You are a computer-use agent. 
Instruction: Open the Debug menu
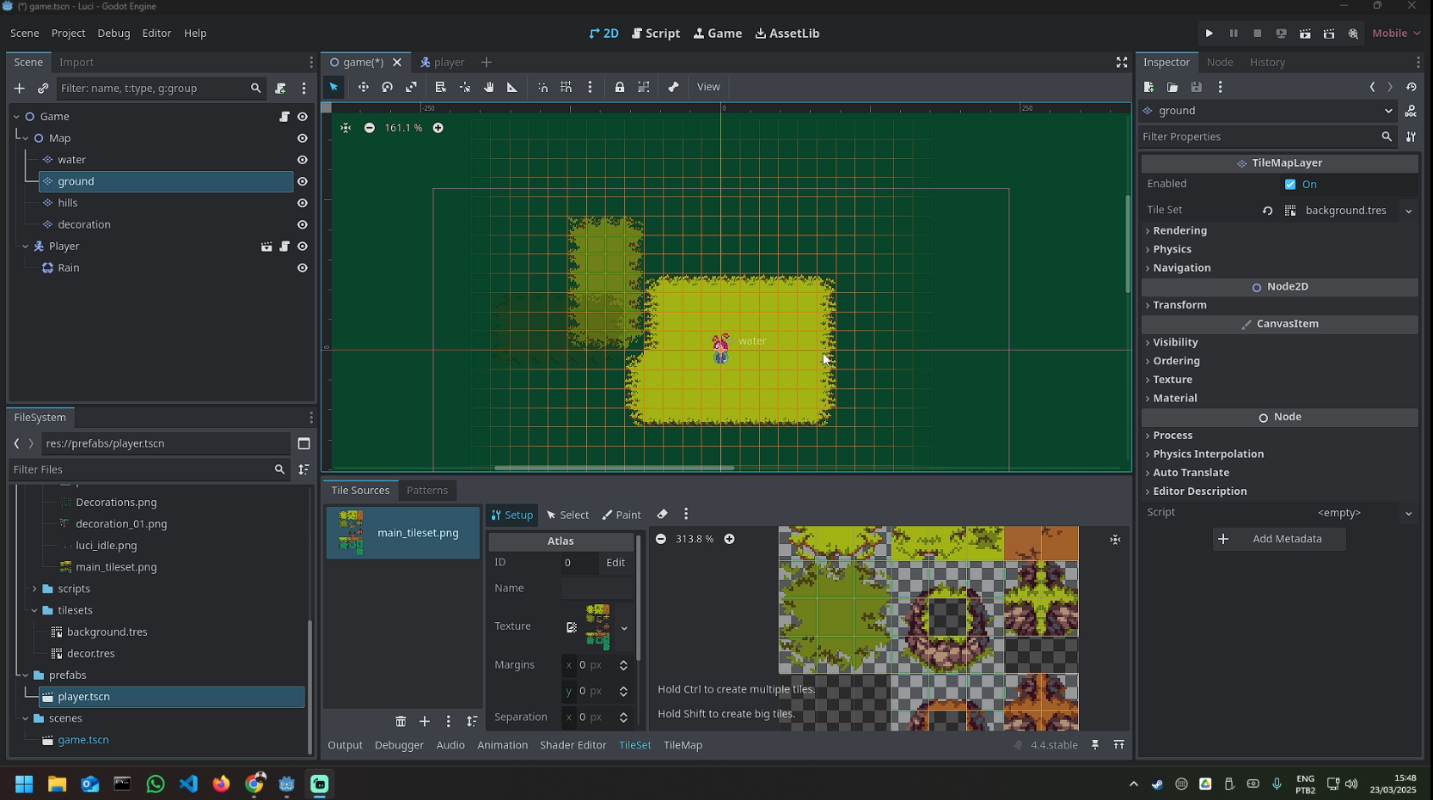coord(113,34)
